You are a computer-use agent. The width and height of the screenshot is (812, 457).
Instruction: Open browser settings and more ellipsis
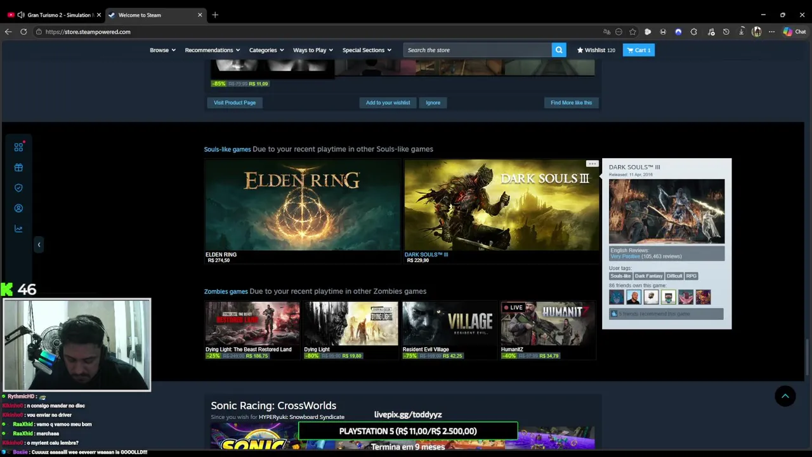click(771, 32)
